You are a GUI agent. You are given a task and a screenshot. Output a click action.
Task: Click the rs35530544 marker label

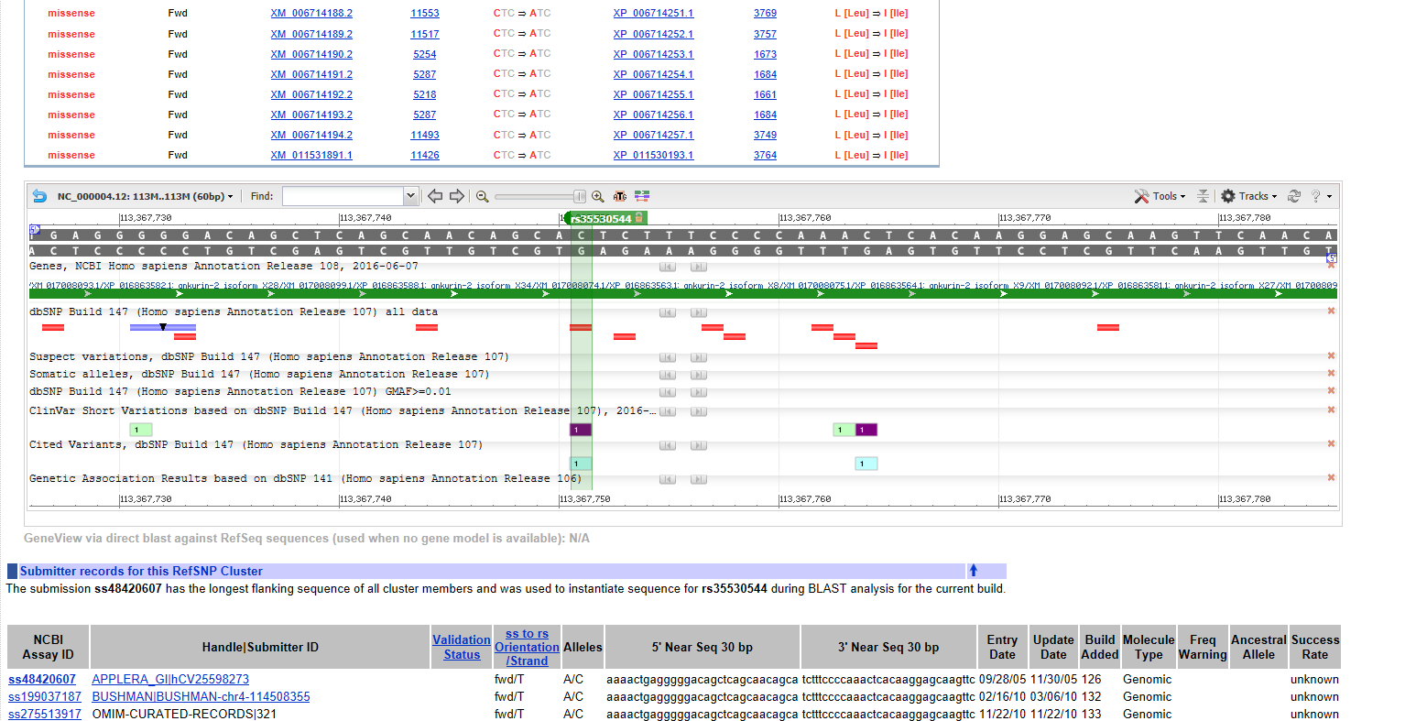click(601, 218)
